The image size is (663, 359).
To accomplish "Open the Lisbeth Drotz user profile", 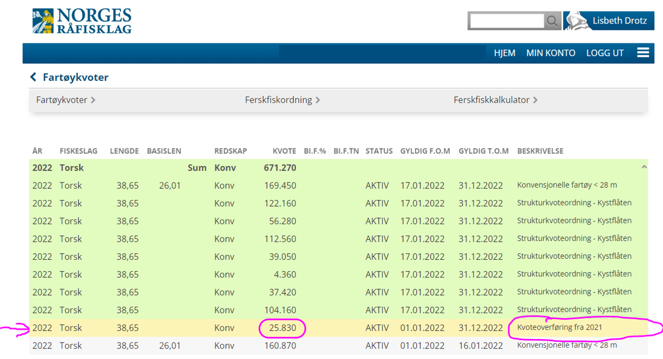I will [x=620, y=21].
